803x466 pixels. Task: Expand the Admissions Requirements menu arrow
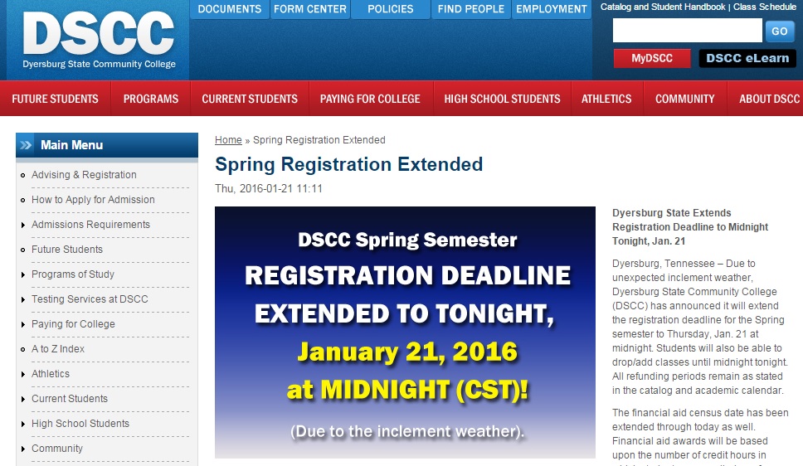(23, 225)
